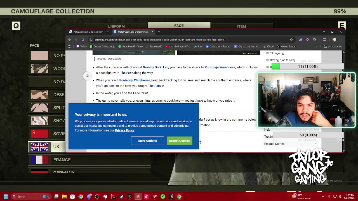Bookmark this page with the star icon
This screenshot has height=201, width=358.
[291, 40]
